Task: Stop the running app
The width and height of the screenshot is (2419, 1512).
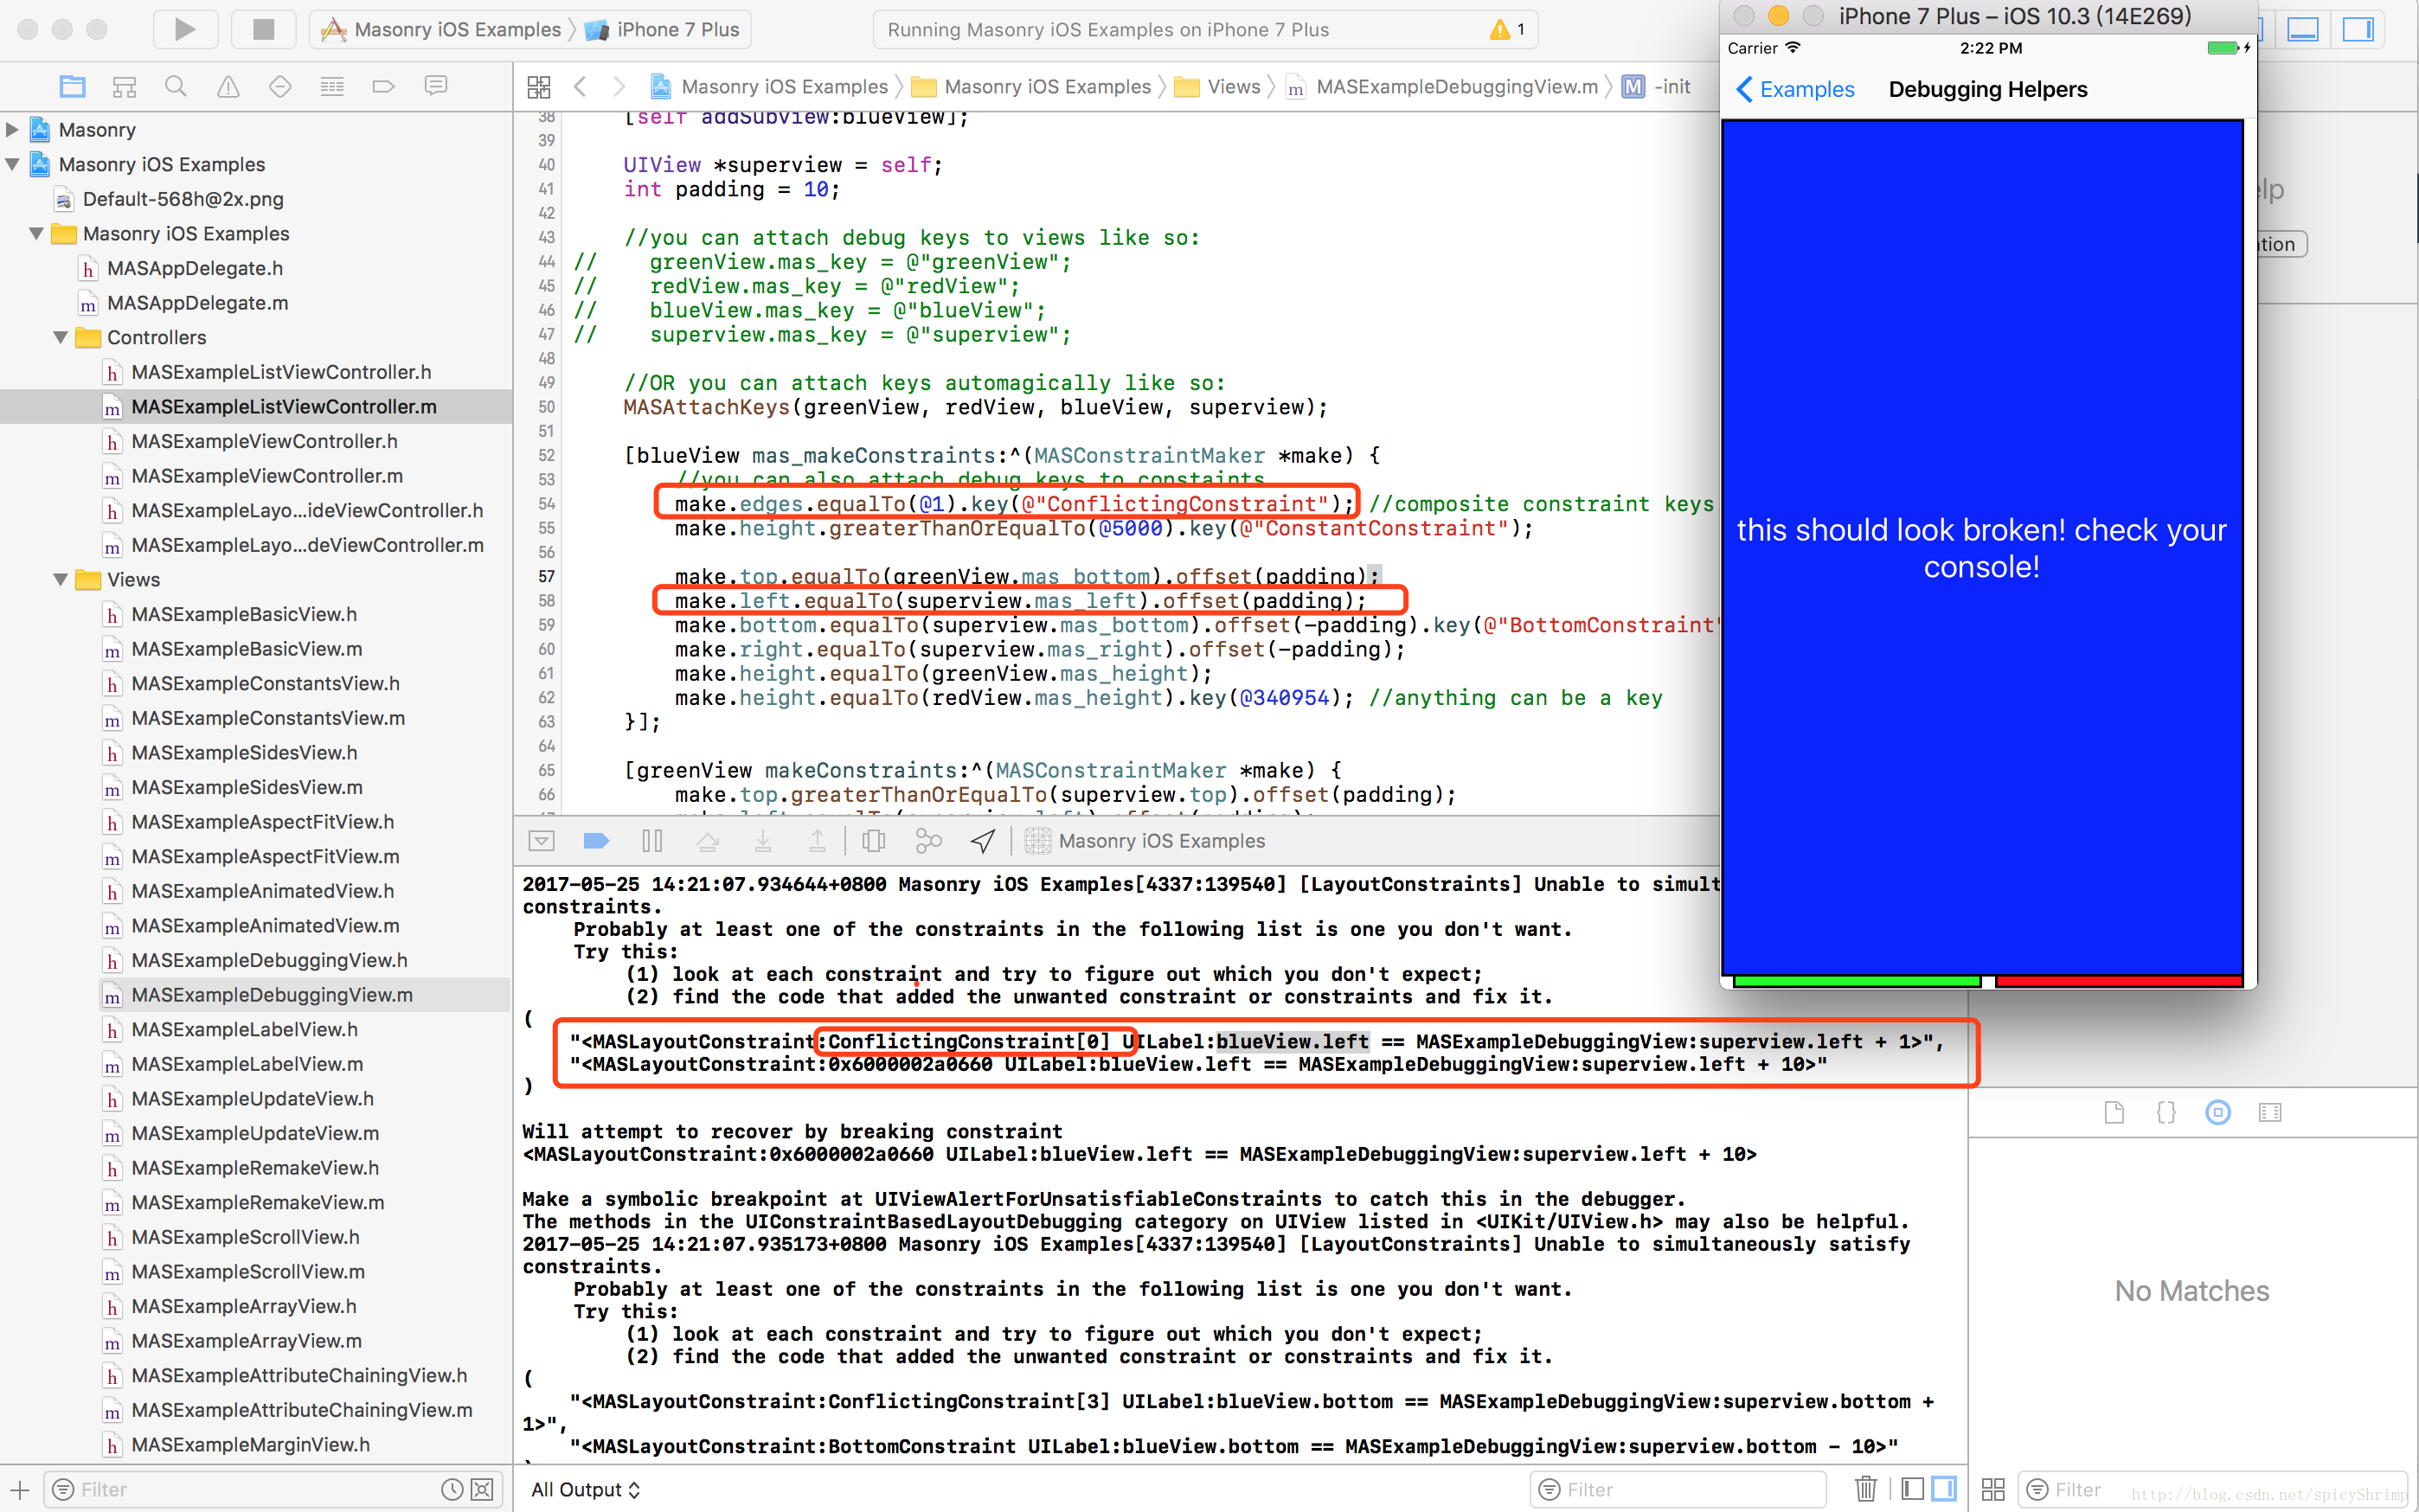Action: click(263, 29)
